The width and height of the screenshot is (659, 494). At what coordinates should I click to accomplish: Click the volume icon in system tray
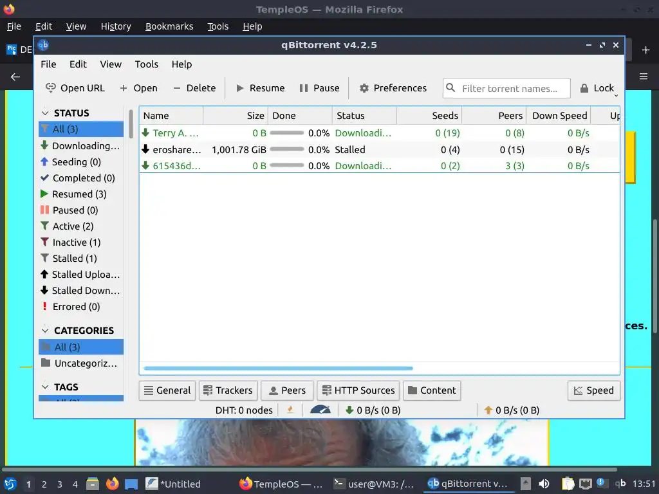[544, 484]
